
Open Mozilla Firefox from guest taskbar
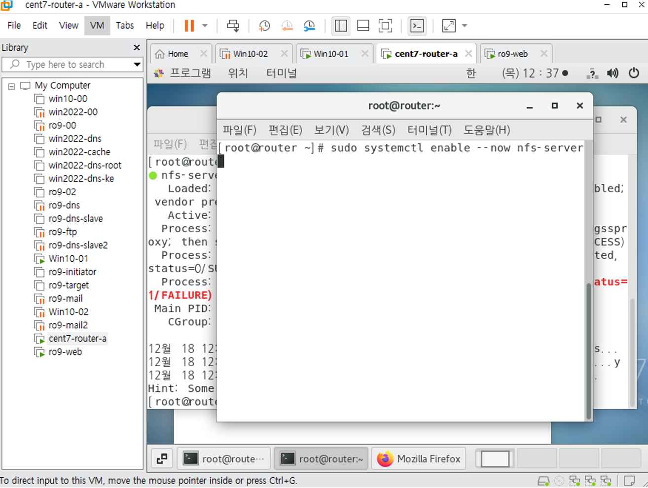pyautogui.click(x=419, y=459)
